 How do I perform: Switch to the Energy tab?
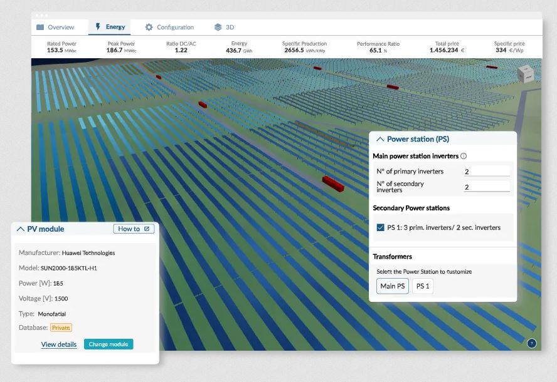click(x=110, y=27)
